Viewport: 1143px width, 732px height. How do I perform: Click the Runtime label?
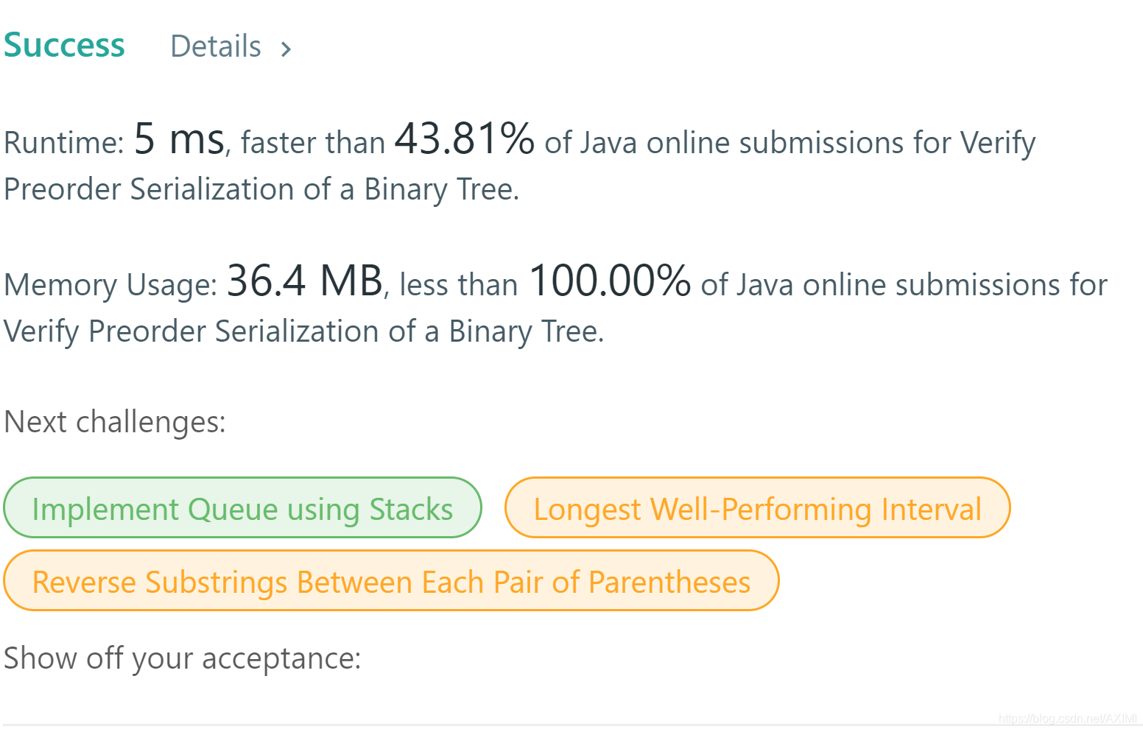(x=63, y=143)
